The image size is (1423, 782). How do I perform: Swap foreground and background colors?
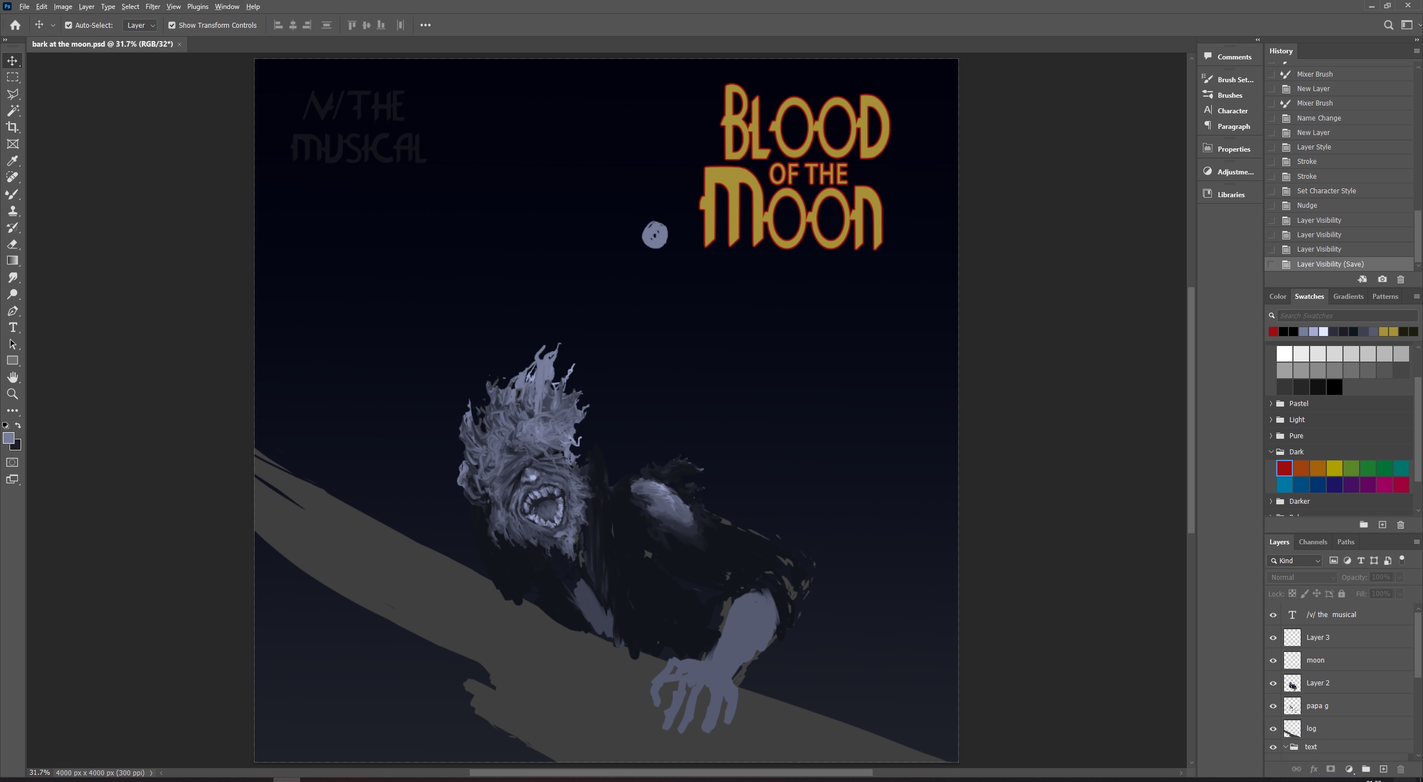point(18,425)
